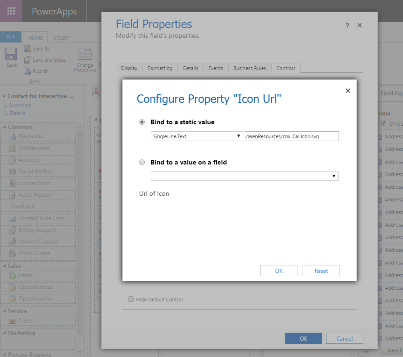Select the Playbooks navigation icon
Image resolution: width=403 pixels, height=357 pixels.
click(13, 136)
